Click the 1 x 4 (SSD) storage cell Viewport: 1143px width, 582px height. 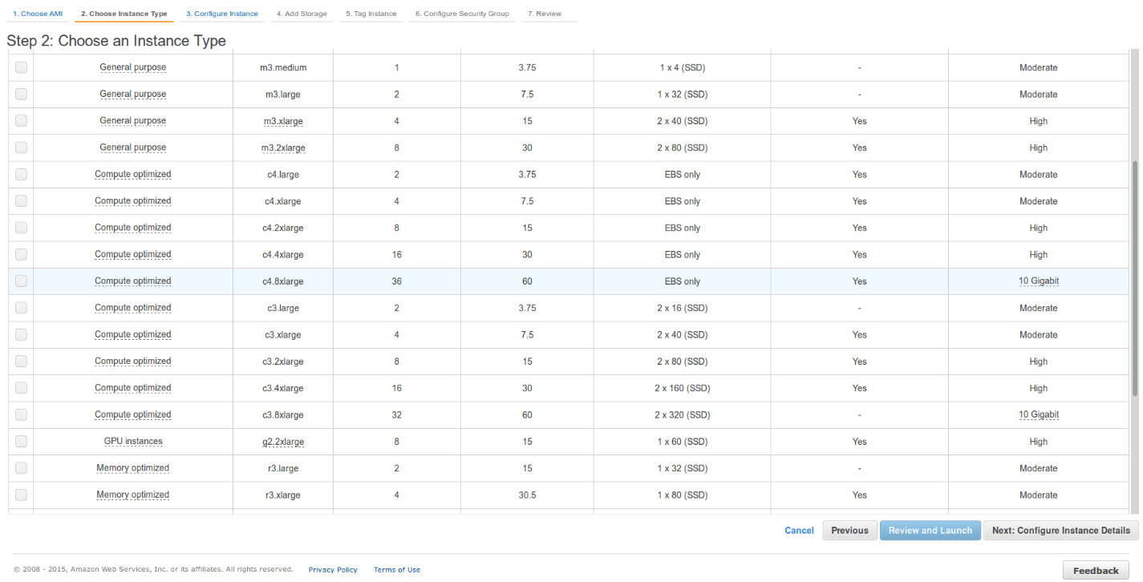(x=682, y=67)
